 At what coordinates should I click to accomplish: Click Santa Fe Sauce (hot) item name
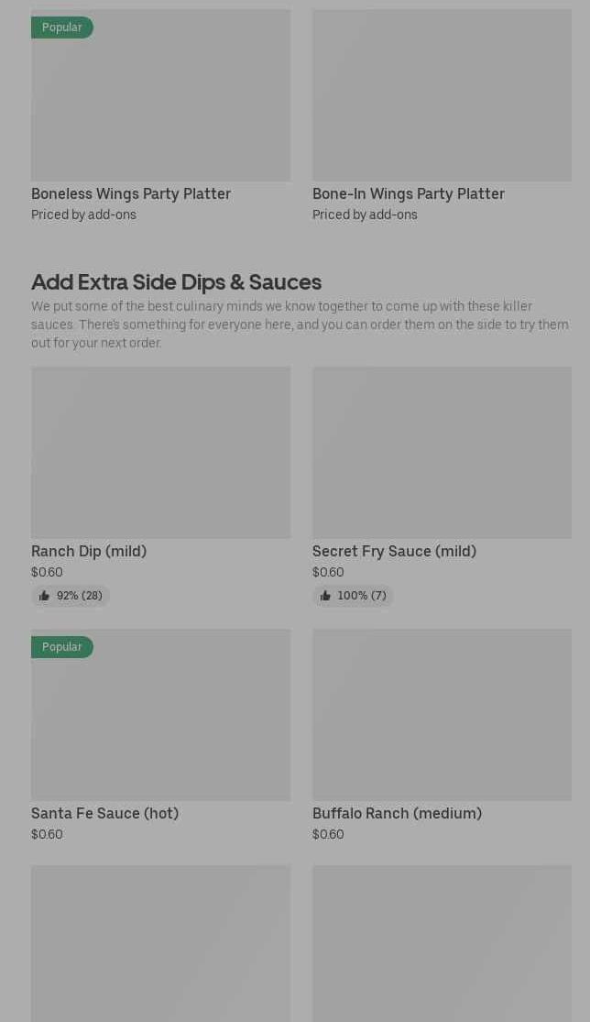104,813
